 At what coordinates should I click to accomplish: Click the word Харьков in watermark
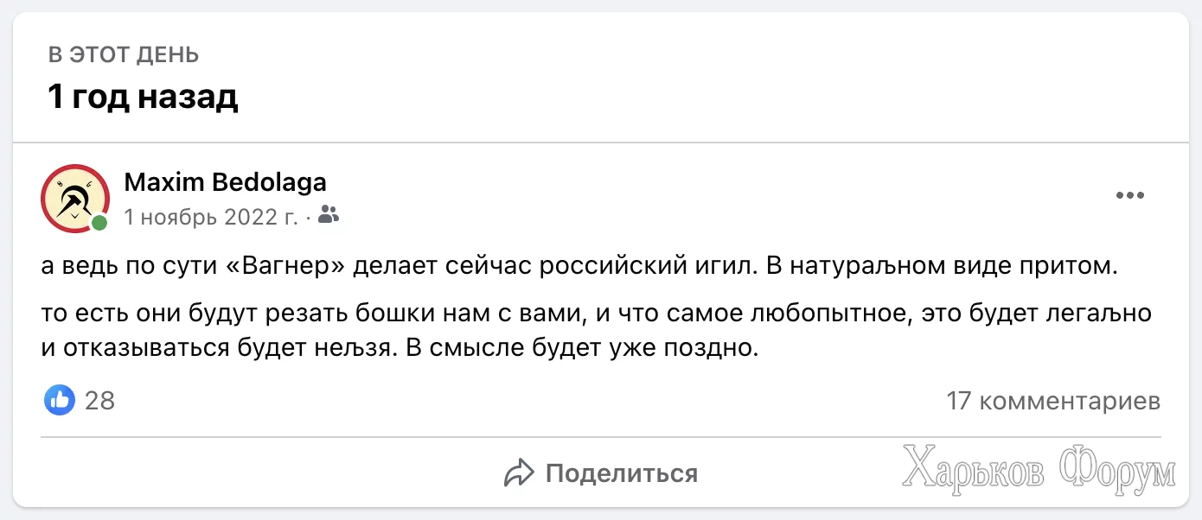[973, 470]
